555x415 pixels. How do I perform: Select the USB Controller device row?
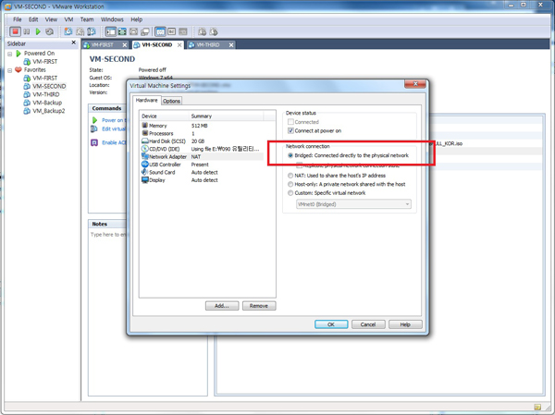[x=202, y=165]
